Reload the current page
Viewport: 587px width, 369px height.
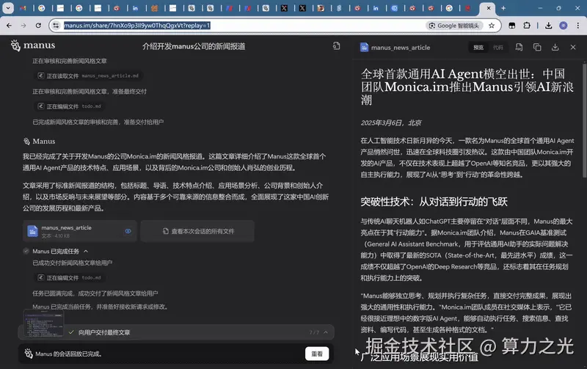tap(38, 26)
